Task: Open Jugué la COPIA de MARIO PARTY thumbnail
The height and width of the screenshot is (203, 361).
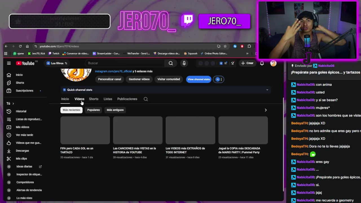Action: click(243, 130)
